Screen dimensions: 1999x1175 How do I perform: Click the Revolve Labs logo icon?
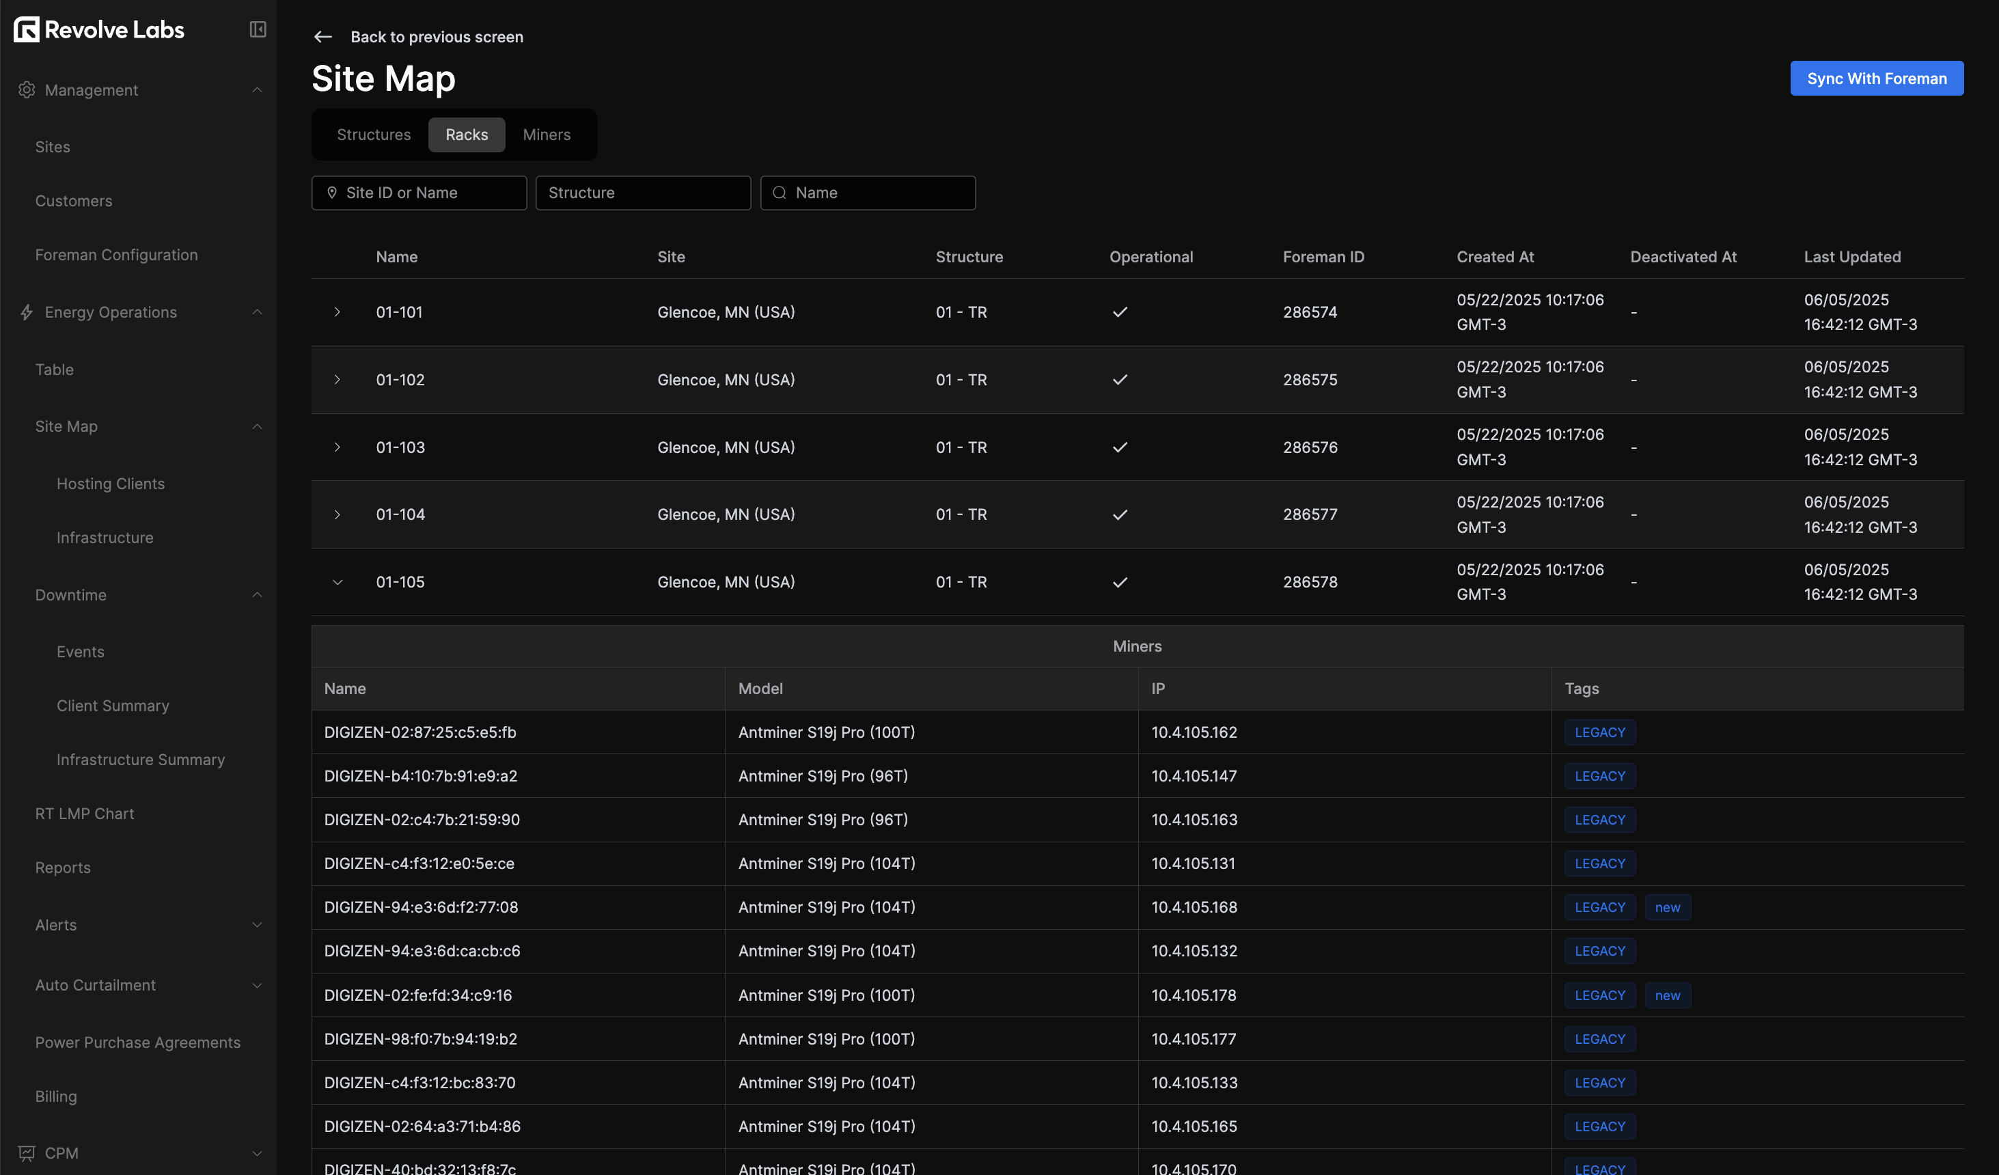[26, 29]
